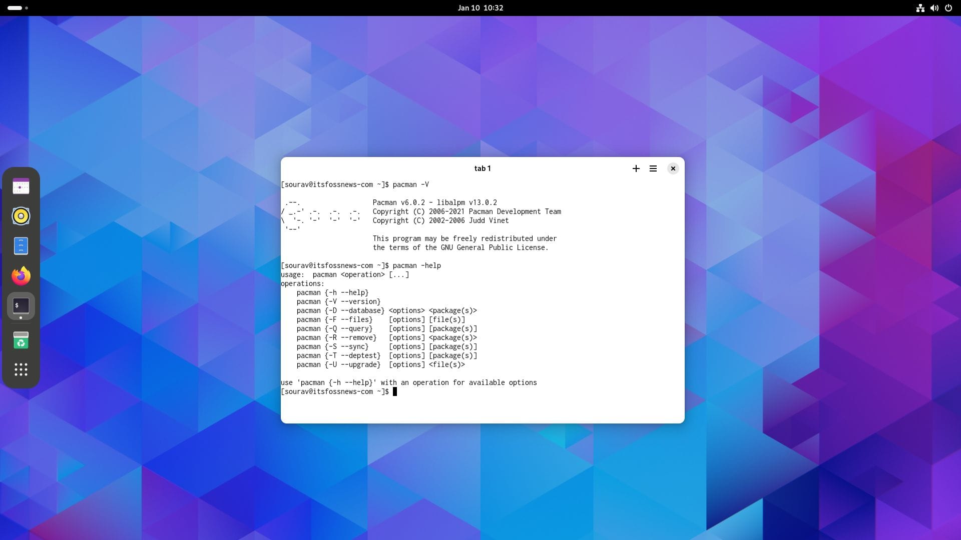
Task: Open network settings from the top bar icon
Action: [920, 8]
